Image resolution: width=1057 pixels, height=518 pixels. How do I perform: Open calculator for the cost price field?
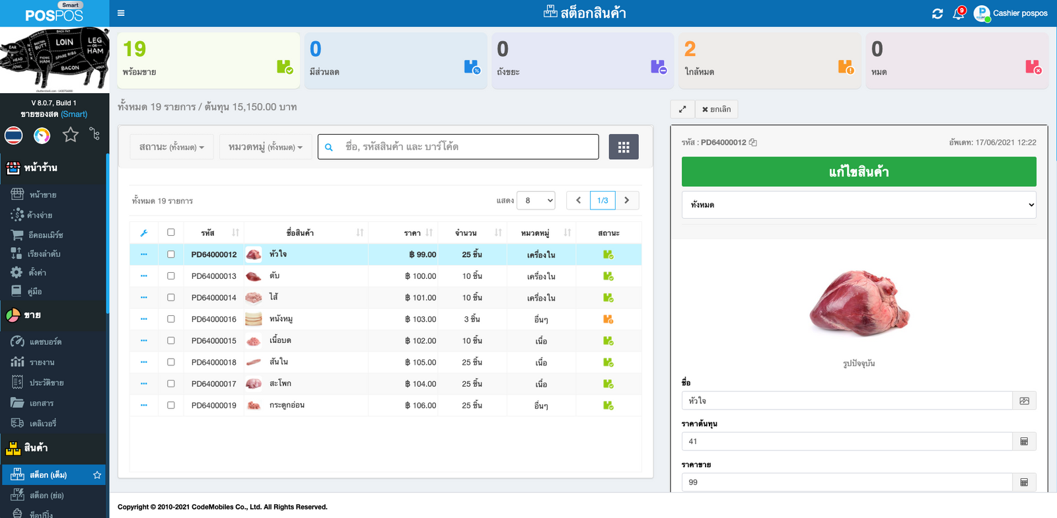click(x=1024, y=441)
